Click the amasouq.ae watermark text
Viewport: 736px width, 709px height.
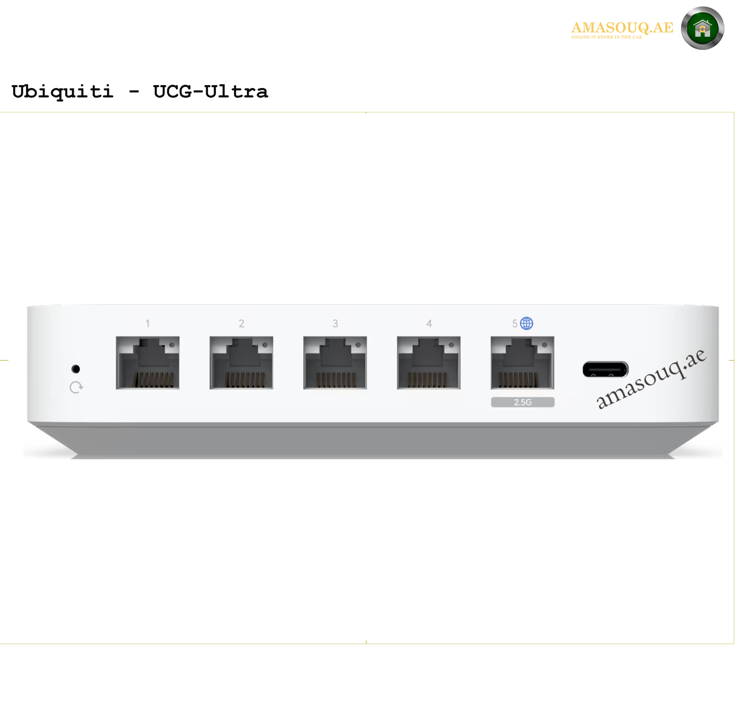point(651,379)
